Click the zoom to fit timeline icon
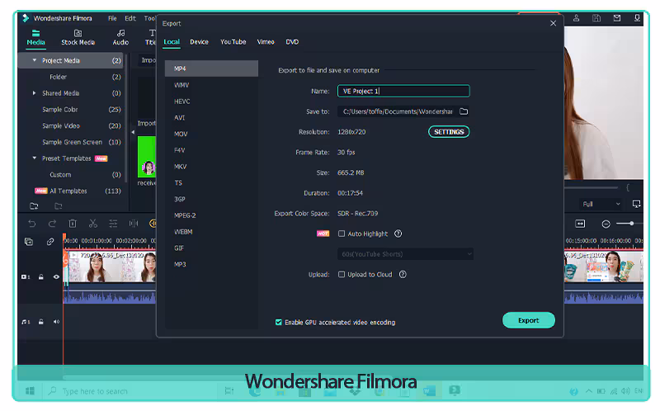This screenshot has height=411, width=660. 580,224
